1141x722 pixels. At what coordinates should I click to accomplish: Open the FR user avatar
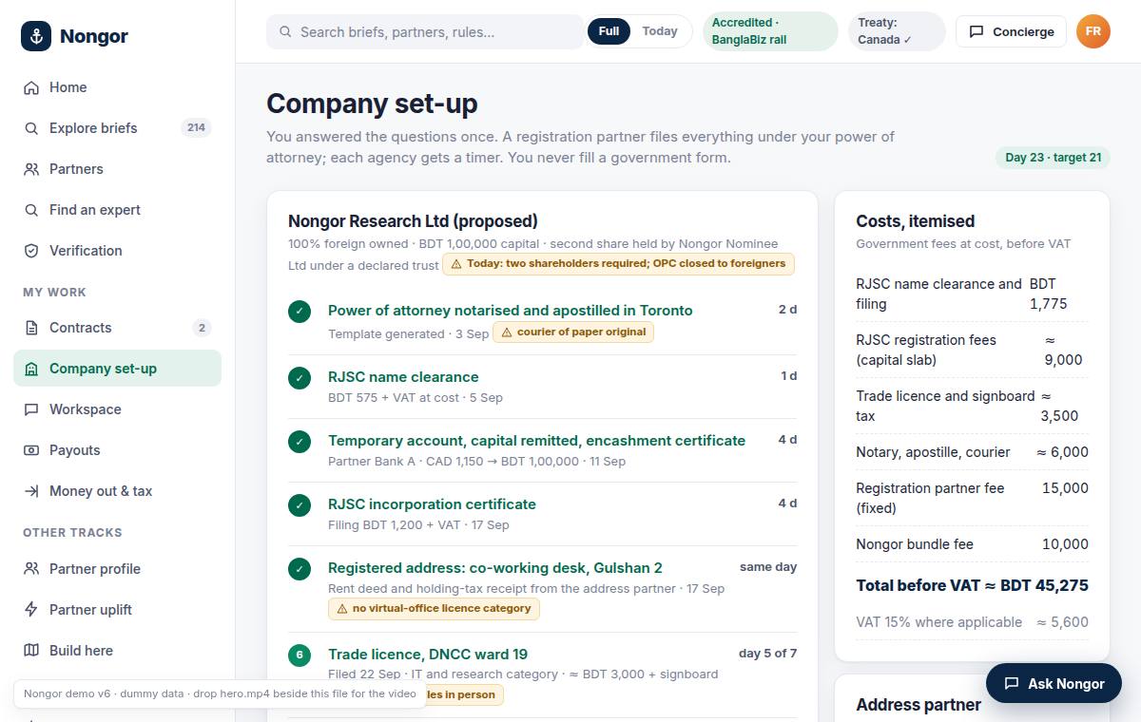tap(1093, 31)
